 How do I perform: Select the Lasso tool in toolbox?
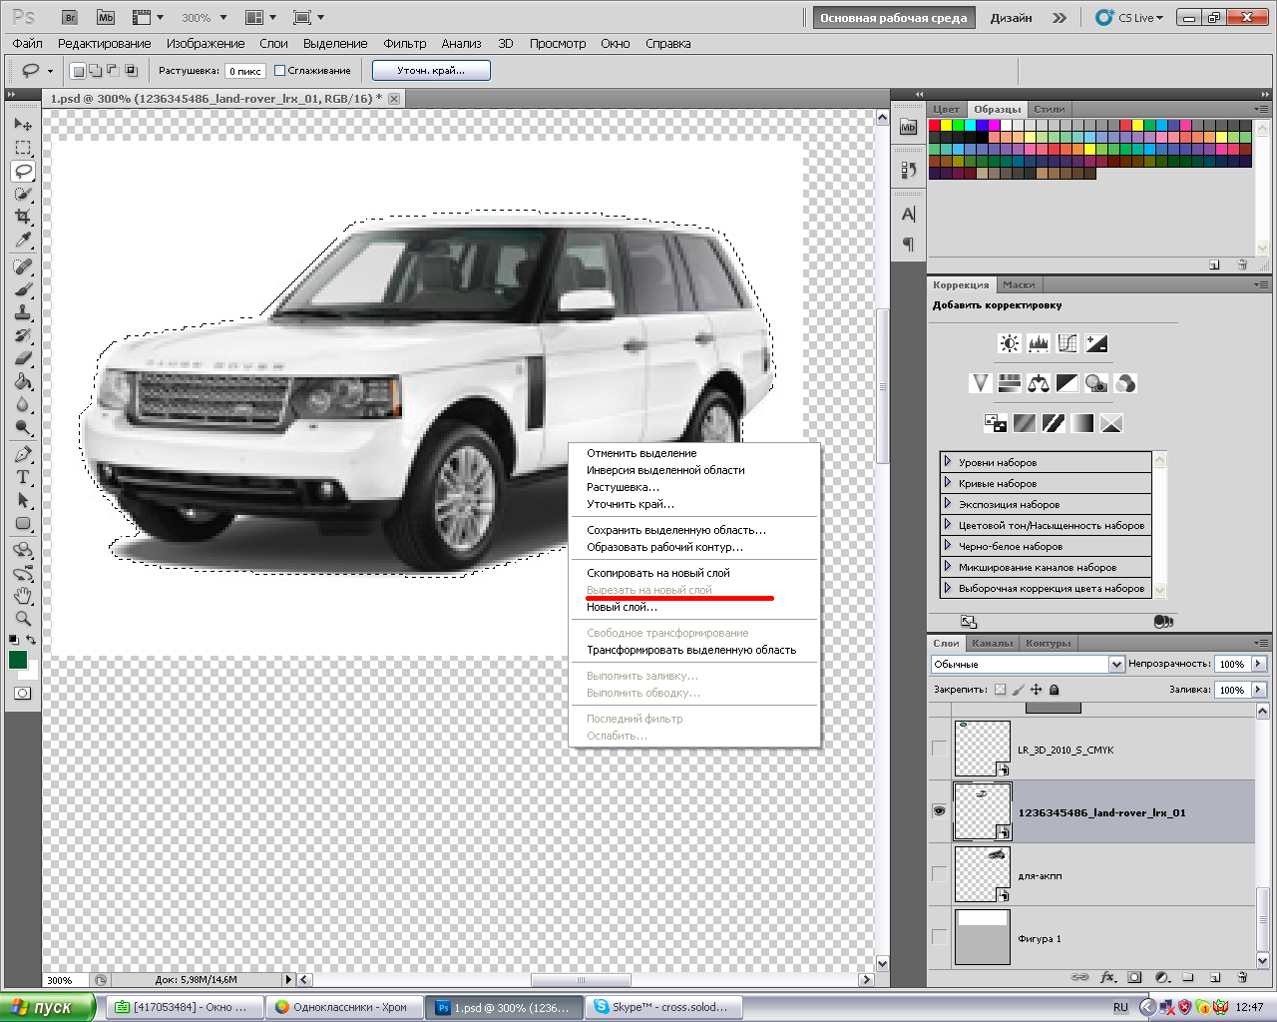(x=23, y=171)
